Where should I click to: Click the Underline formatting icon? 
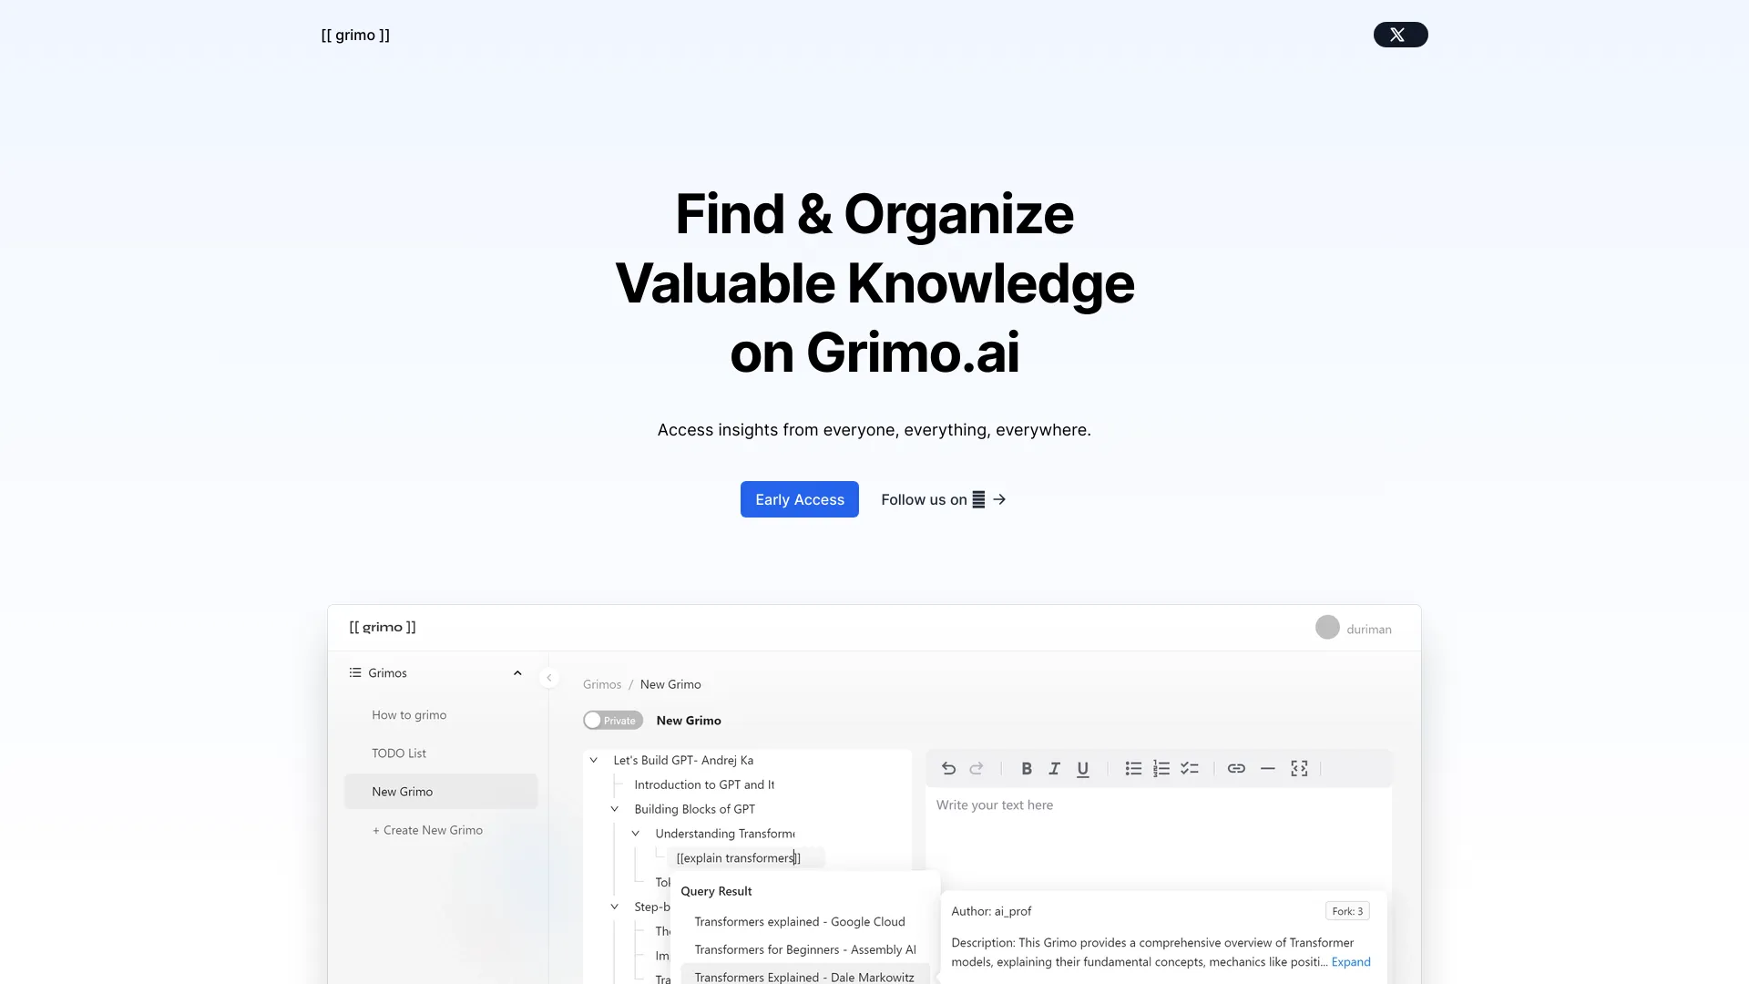(1081, 768)
